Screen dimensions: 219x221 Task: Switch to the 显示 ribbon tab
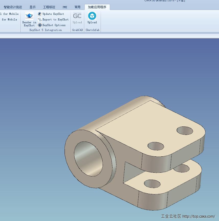[x=32, y=7]
